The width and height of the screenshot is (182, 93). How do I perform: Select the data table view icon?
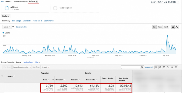pyautogui.click(x=156, y=67)
